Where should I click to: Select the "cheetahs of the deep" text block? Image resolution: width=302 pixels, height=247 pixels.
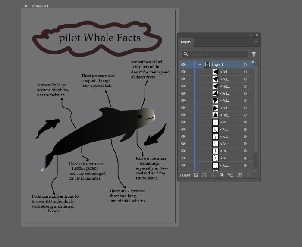(x=150, y=70)
